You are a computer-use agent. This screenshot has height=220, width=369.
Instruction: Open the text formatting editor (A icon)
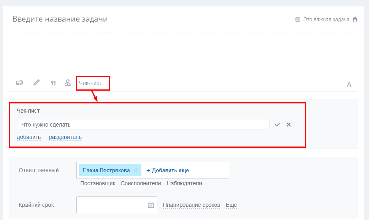(x=349, y=84)
